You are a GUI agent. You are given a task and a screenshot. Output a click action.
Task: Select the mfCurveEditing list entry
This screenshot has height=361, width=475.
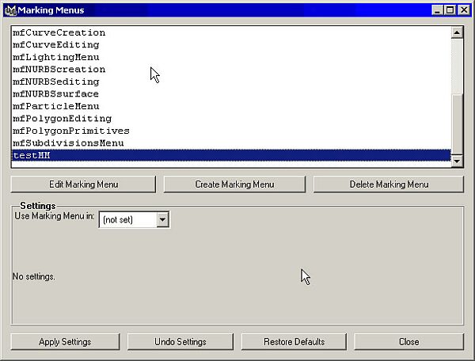tap(56, 45)
